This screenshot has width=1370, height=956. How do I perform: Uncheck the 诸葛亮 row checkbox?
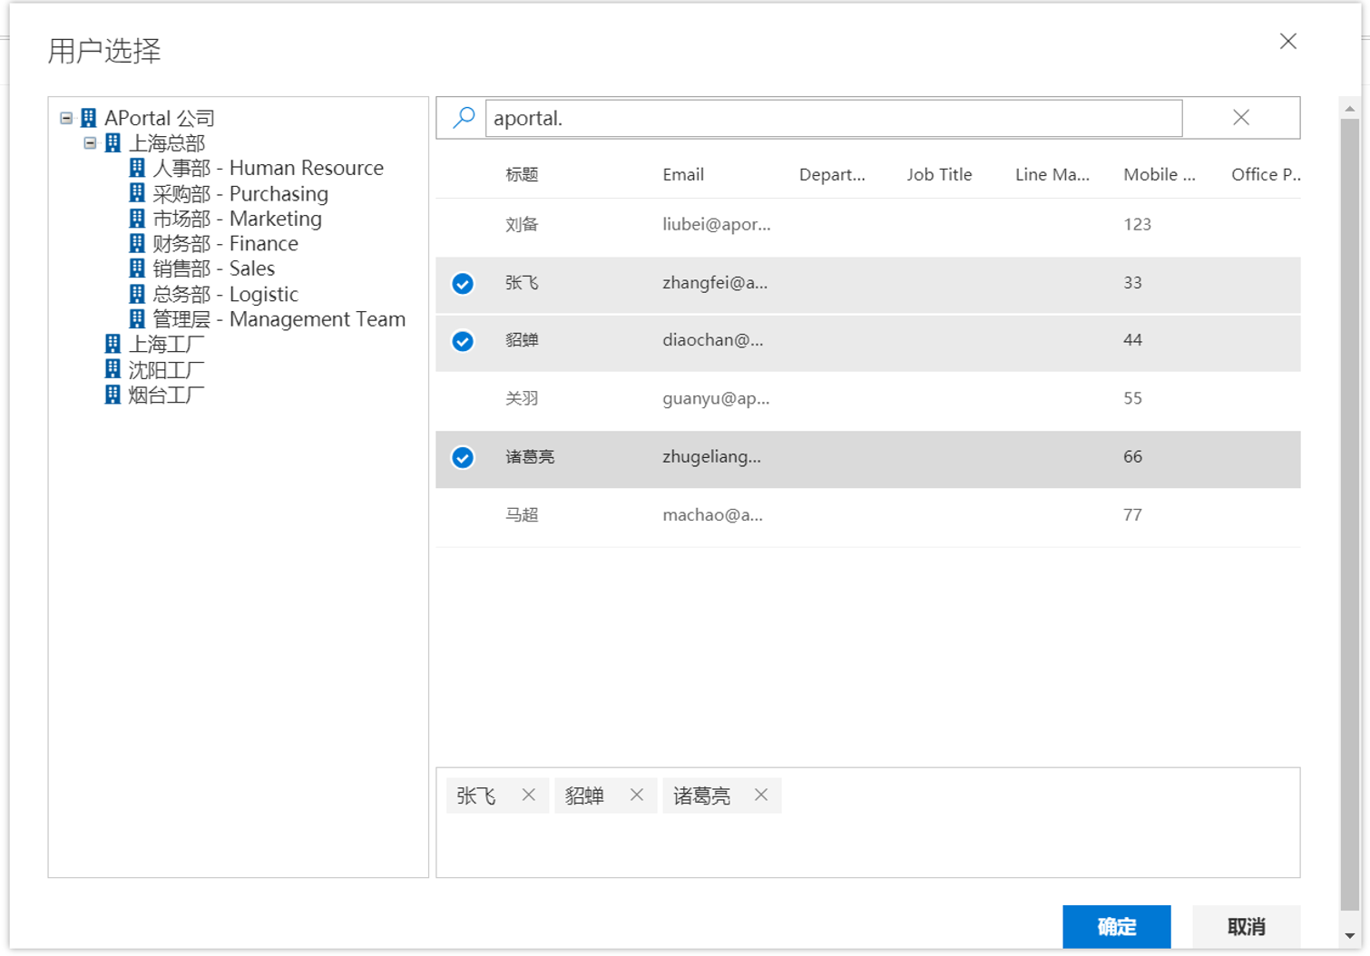(463, 457)
